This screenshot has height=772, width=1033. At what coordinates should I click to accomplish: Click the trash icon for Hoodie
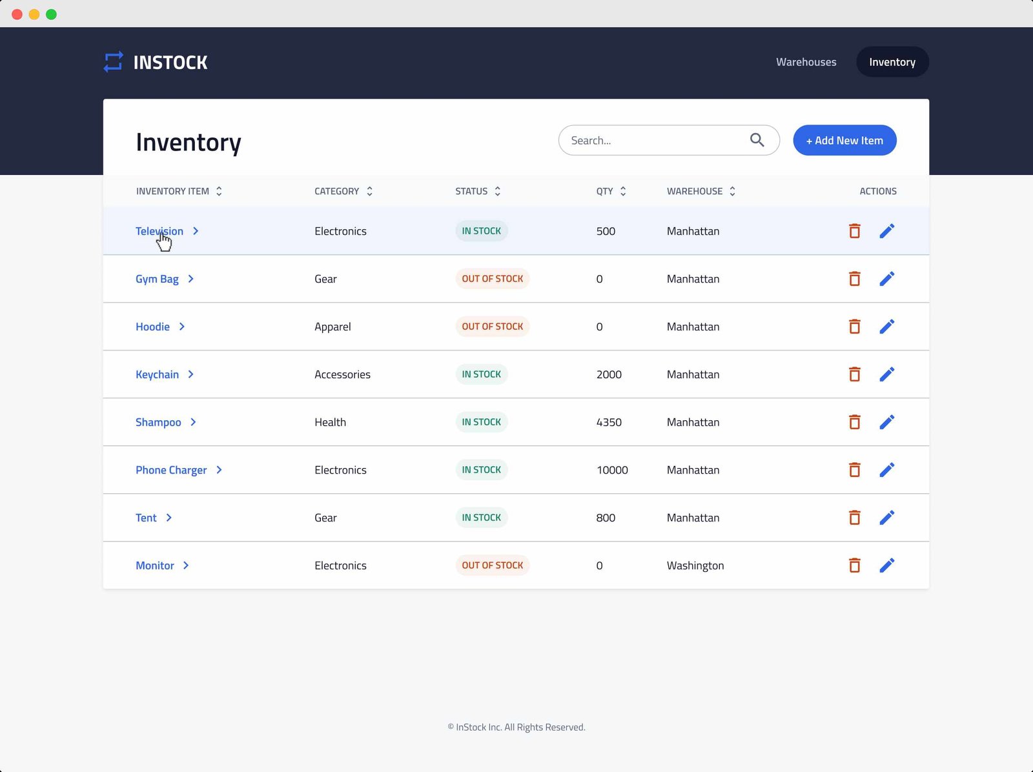point(854,327)
